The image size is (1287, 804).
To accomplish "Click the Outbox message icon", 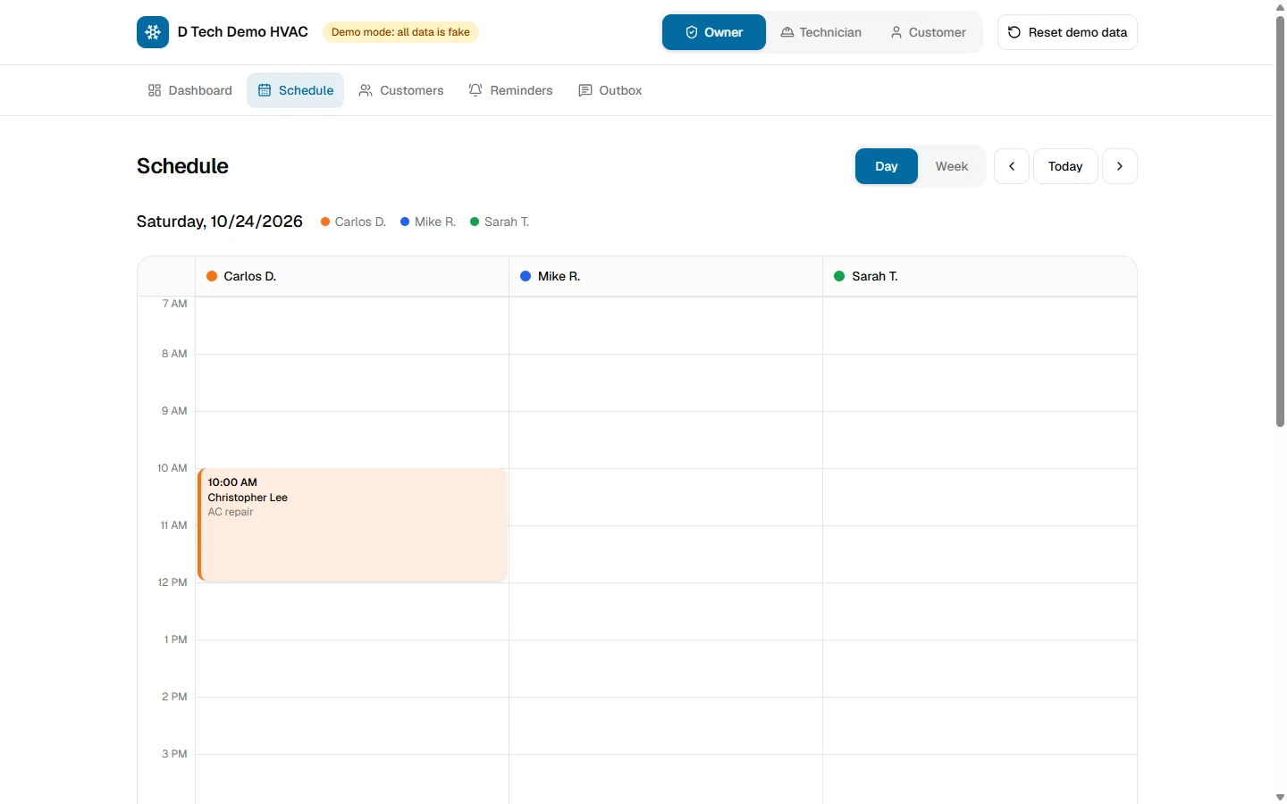I will [x=585, y=90].
